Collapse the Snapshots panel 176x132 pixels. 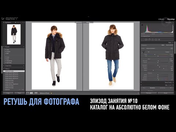tap(4, 66)
